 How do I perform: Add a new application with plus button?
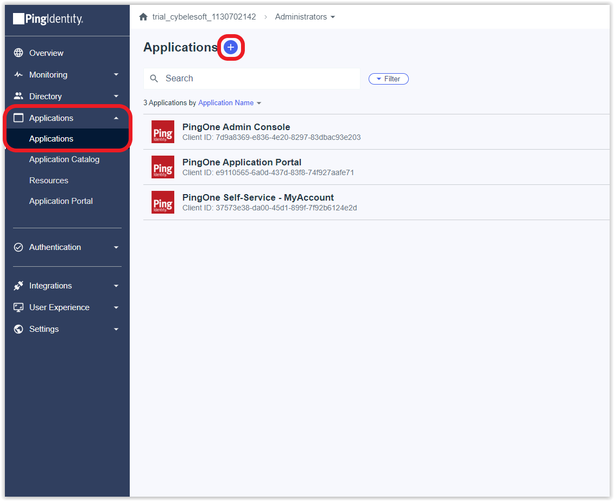(231, 47)
